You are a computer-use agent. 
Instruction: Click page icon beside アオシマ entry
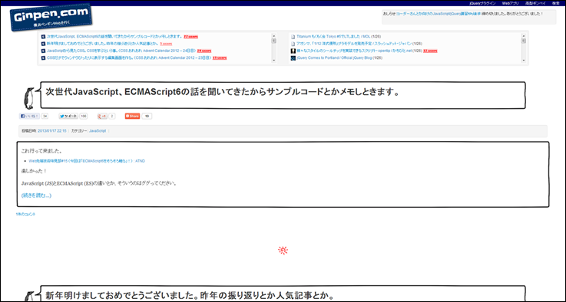[293, 44]
